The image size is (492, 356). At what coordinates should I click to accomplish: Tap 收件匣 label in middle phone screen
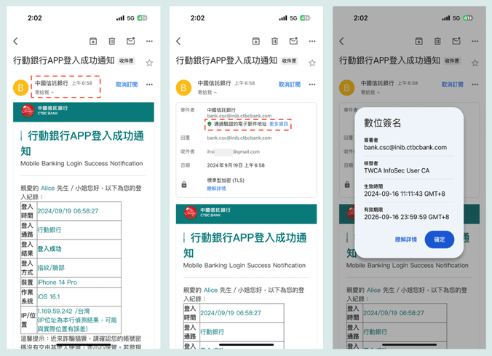(x=289, y=60)
